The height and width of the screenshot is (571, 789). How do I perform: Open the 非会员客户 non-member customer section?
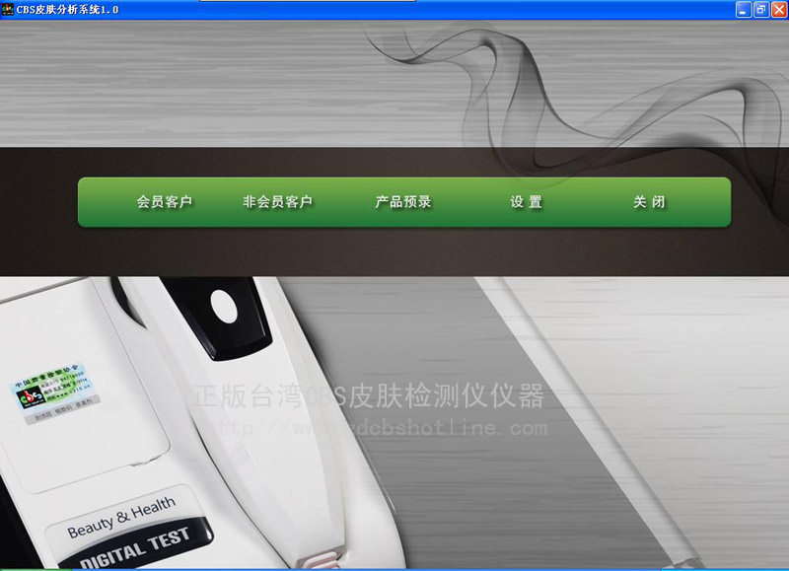coord(278,202)
